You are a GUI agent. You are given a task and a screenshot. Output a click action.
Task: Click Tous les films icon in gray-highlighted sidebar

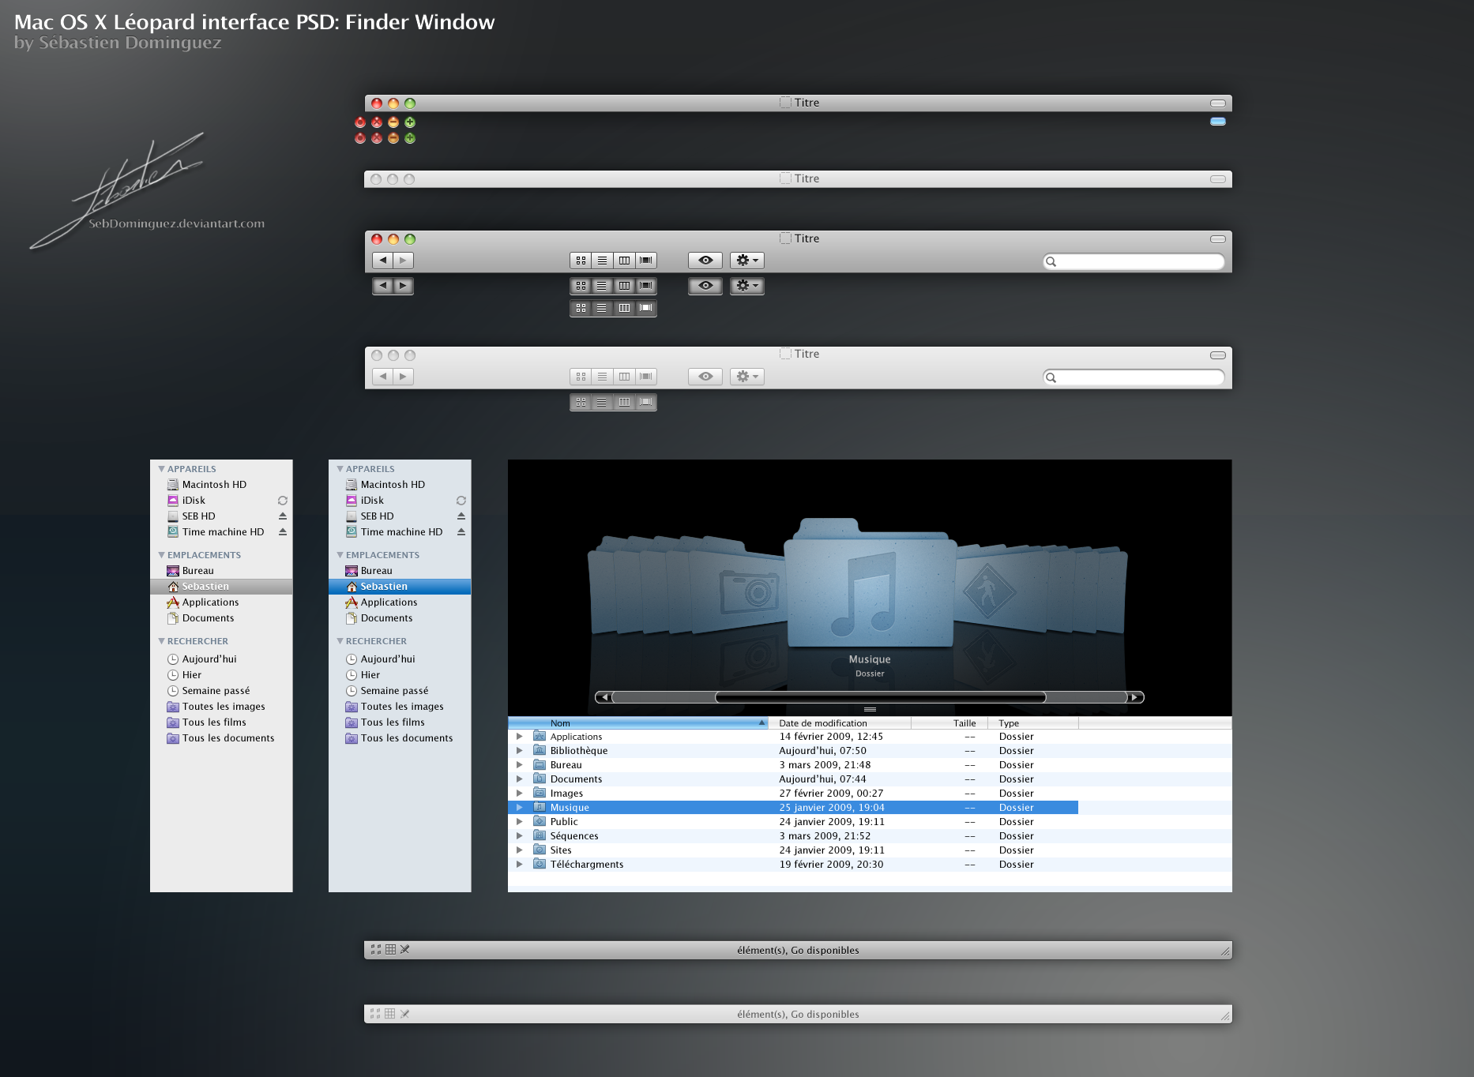point(173,722)
